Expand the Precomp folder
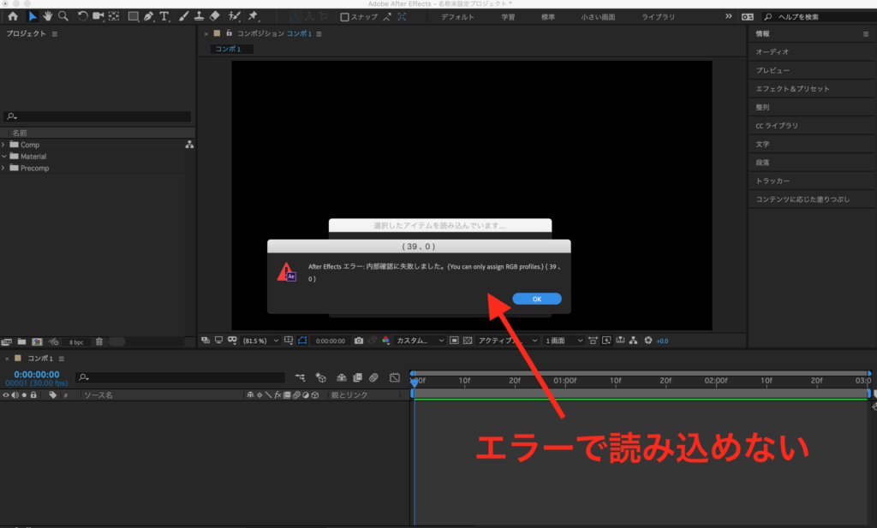Image resolution: width=877 pixels, height=528 pixels. [3, 169]
